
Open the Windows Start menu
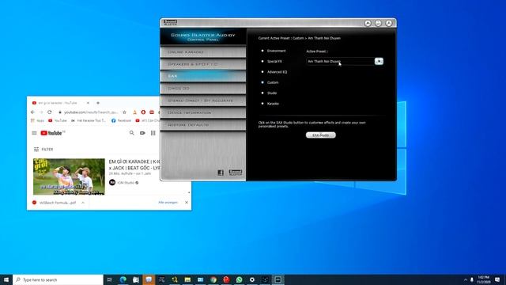coord(6,279)
